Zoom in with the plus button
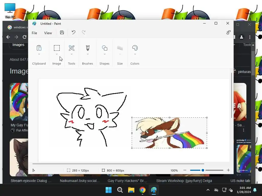 click(228, 170)
